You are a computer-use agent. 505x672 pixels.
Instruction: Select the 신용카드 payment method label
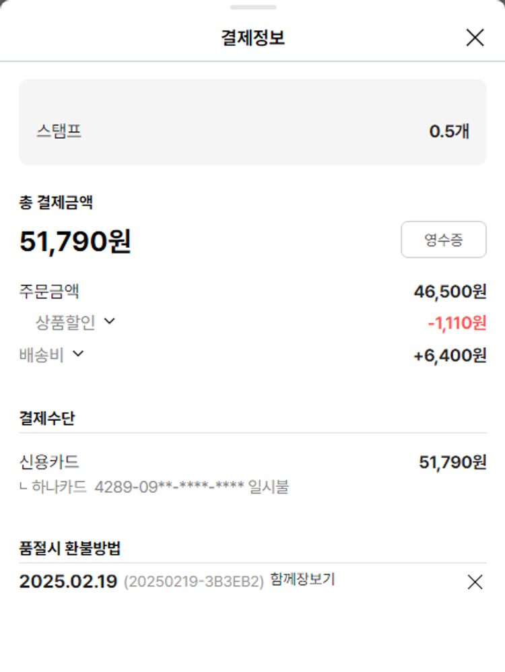tap(49, 462)
